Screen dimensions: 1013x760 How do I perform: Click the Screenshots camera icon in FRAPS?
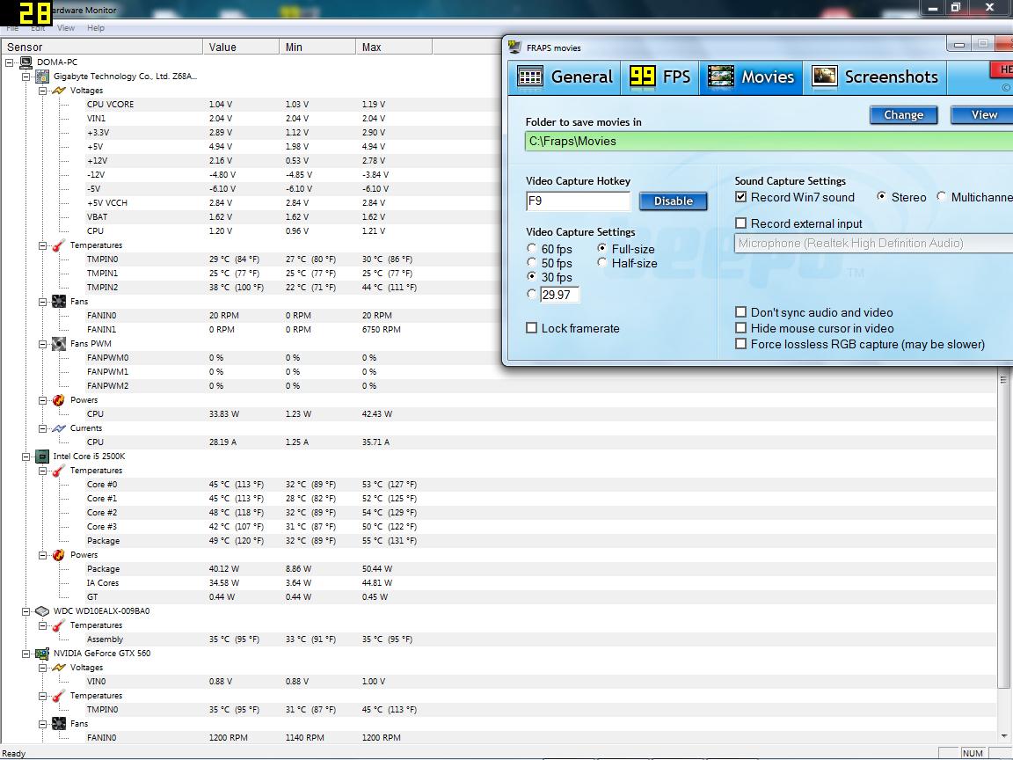pos(824,77)
